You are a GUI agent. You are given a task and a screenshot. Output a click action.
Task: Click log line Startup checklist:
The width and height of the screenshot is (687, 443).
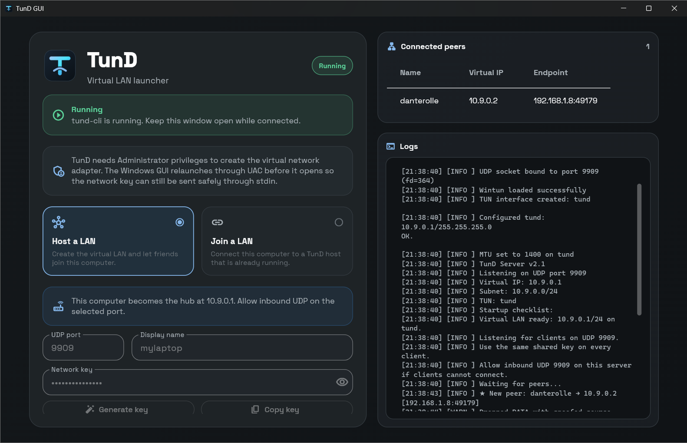pyautogui.click(x=477, y=310)
